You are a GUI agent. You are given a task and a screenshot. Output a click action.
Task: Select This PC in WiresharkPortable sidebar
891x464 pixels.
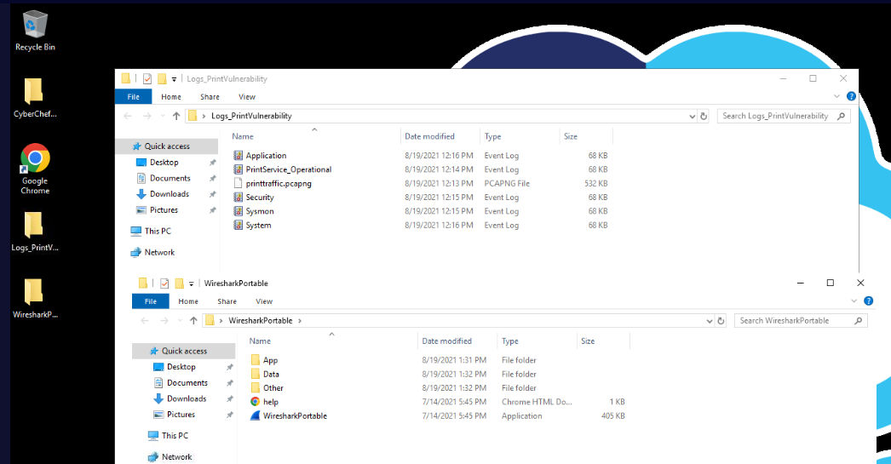[175, 436]
